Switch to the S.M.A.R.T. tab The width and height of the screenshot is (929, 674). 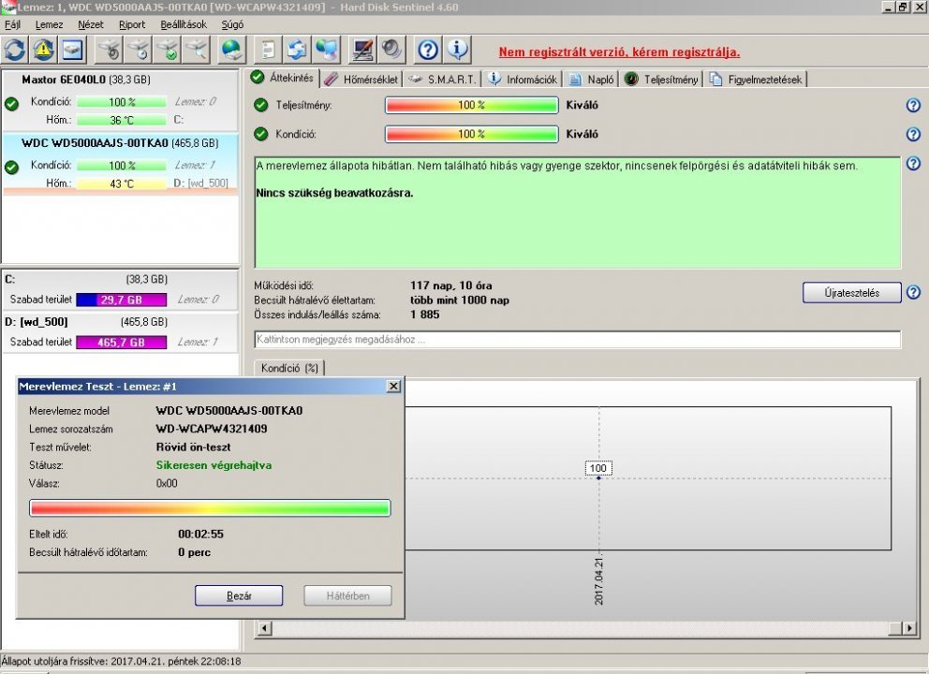(443, 80)
